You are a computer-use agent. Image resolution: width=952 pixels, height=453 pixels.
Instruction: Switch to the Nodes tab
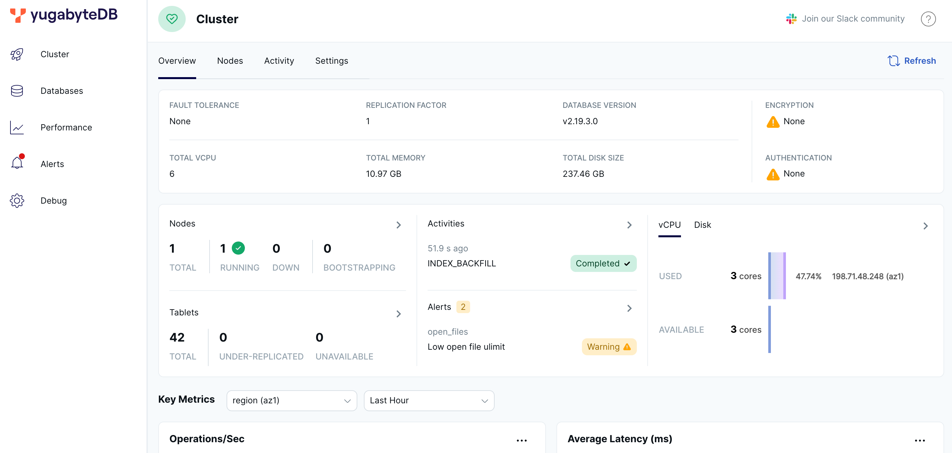pyautogui.click(x=230, y=60)
